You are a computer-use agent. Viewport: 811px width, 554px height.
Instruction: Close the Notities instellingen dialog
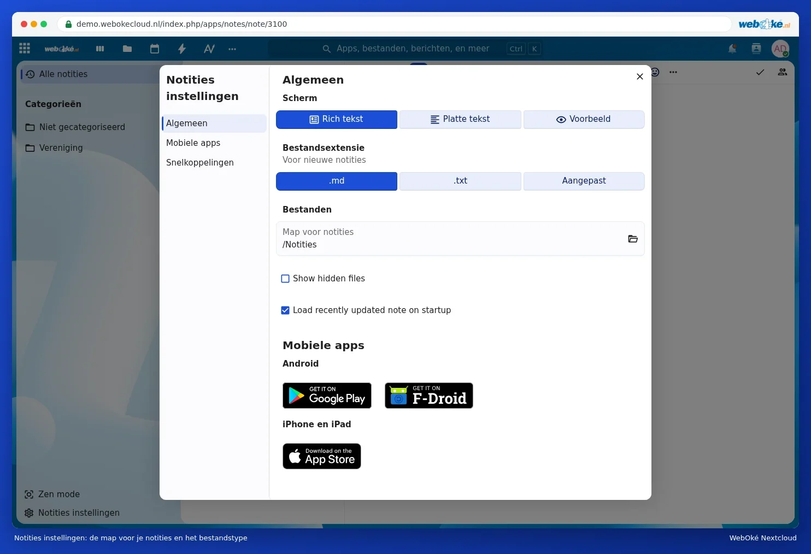coord(640,76)
